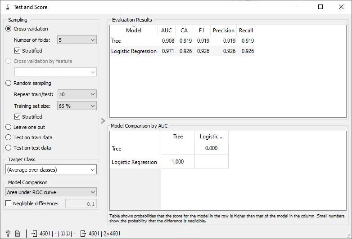Click Tree column header in comparison table
The height and width of the screenshot is (239, 352).
click(x=178, y=137)
